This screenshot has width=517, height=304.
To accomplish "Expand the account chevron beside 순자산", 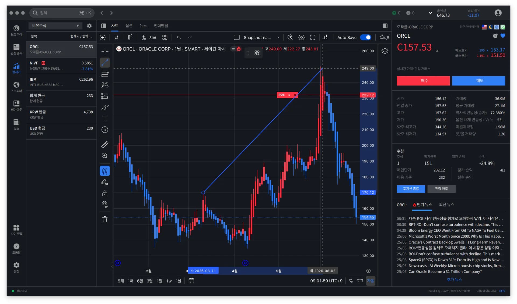I will 430,13.
